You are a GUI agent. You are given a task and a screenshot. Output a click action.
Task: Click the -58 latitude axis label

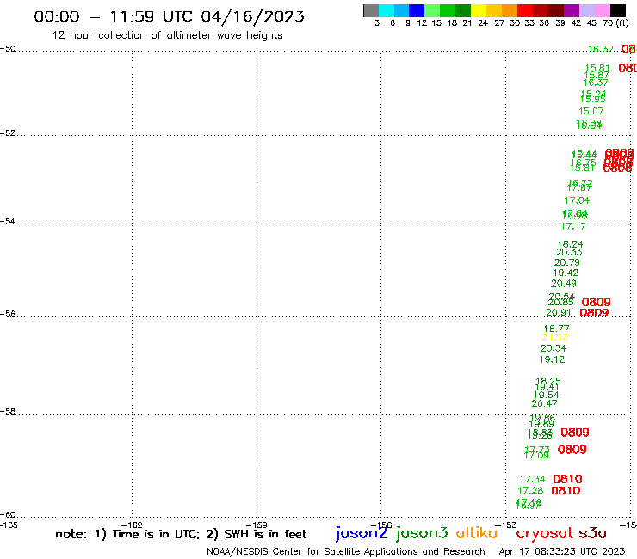8,412
